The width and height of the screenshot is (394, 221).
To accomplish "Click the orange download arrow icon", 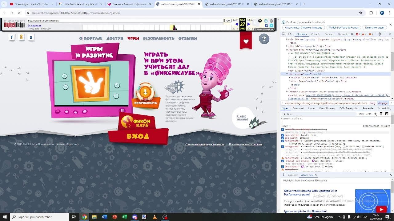I will pos(145,91).
